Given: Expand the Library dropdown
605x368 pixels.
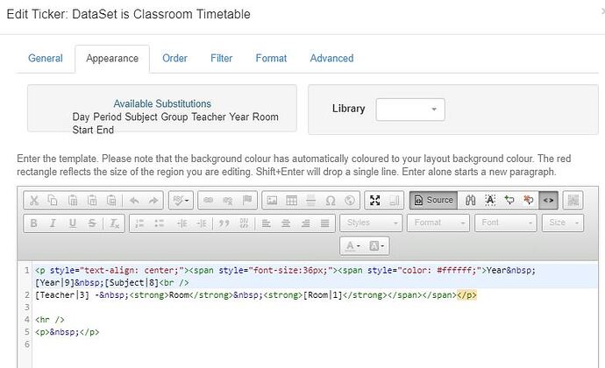Looking at the screenshot, I should pos(409,110).
